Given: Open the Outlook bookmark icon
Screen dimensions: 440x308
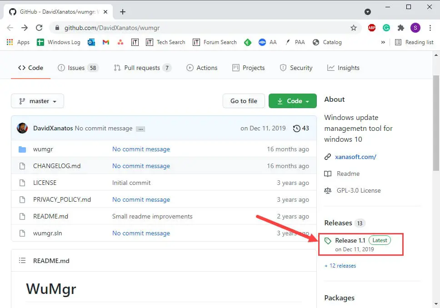Looking at the screenshot, I should click(x=91, y=42).
